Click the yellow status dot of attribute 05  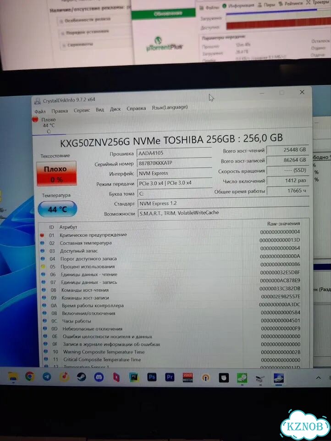tap(43, 266)
